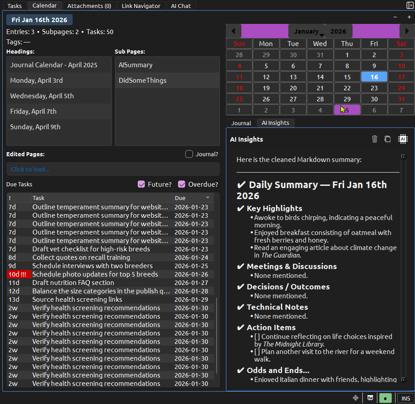Uncheck the Overdue? checkbox

tap(182, 184)
